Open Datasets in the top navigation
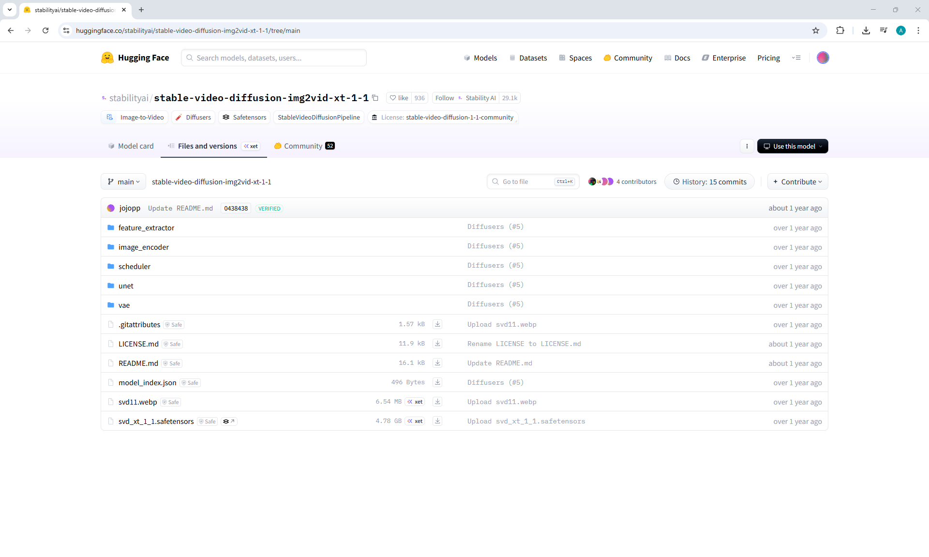 click(x=528, y=58)
